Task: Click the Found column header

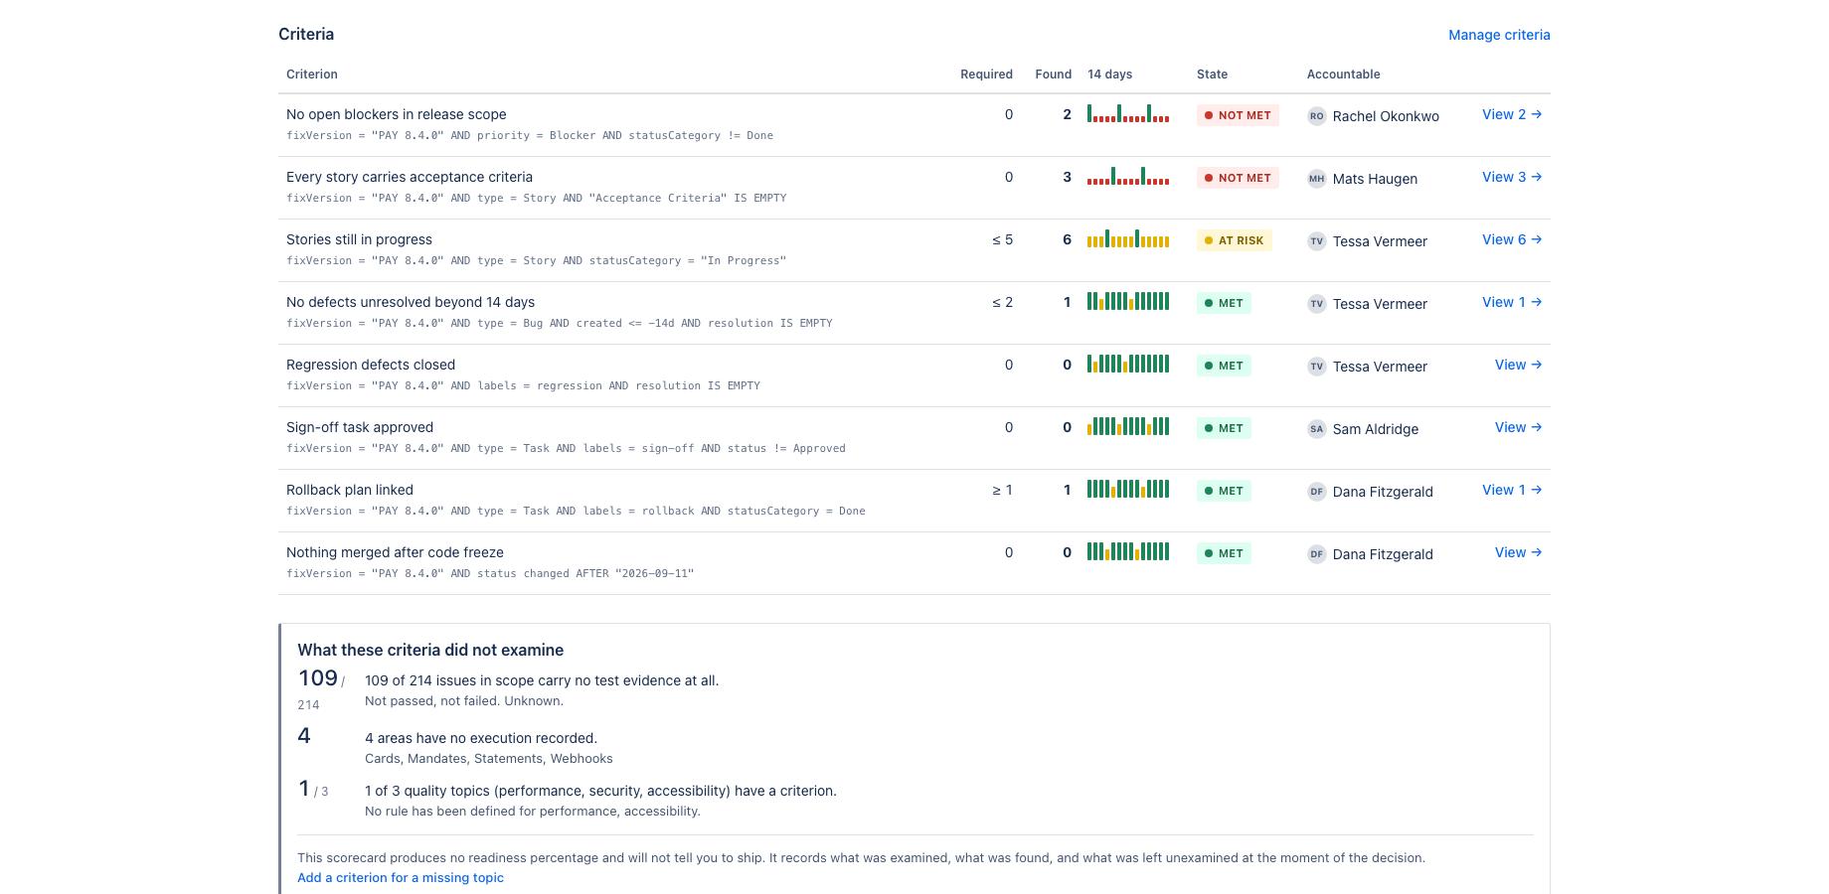Action: click(x=1053, y=74)
